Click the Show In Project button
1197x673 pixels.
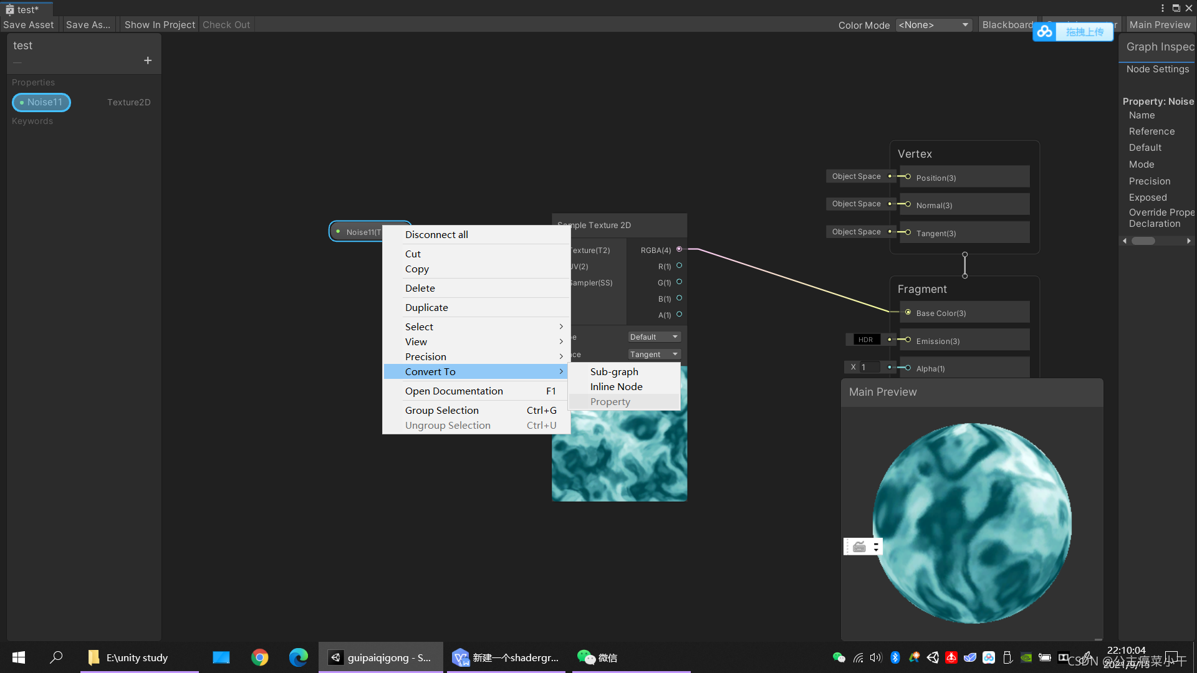point(160,25)
